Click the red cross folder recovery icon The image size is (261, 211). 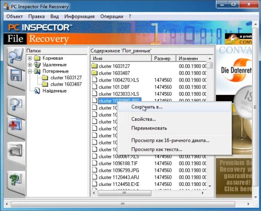coord(16,124)
